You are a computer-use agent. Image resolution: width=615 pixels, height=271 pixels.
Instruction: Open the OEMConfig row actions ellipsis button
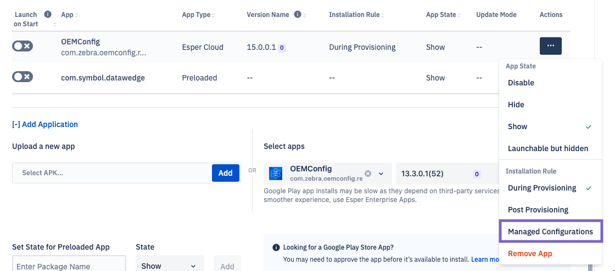pos(550,46)
